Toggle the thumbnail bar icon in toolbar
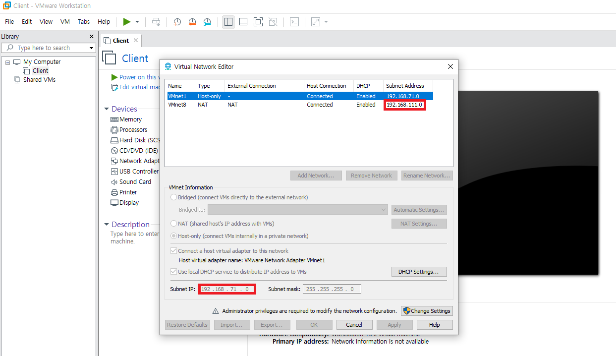Viewport: 616px width, 356px height. 243,22
